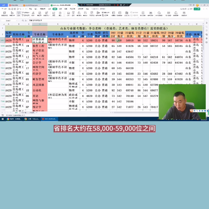Click the select-all corner of the sheet
The image size is (209, 209).
click(4, 24)
